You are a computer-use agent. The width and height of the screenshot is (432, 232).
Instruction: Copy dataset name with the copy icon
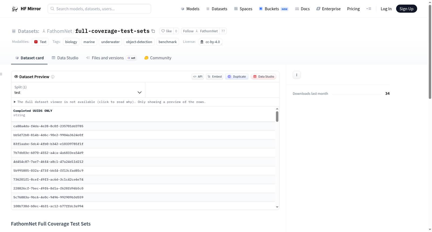[x=153, y=31]
